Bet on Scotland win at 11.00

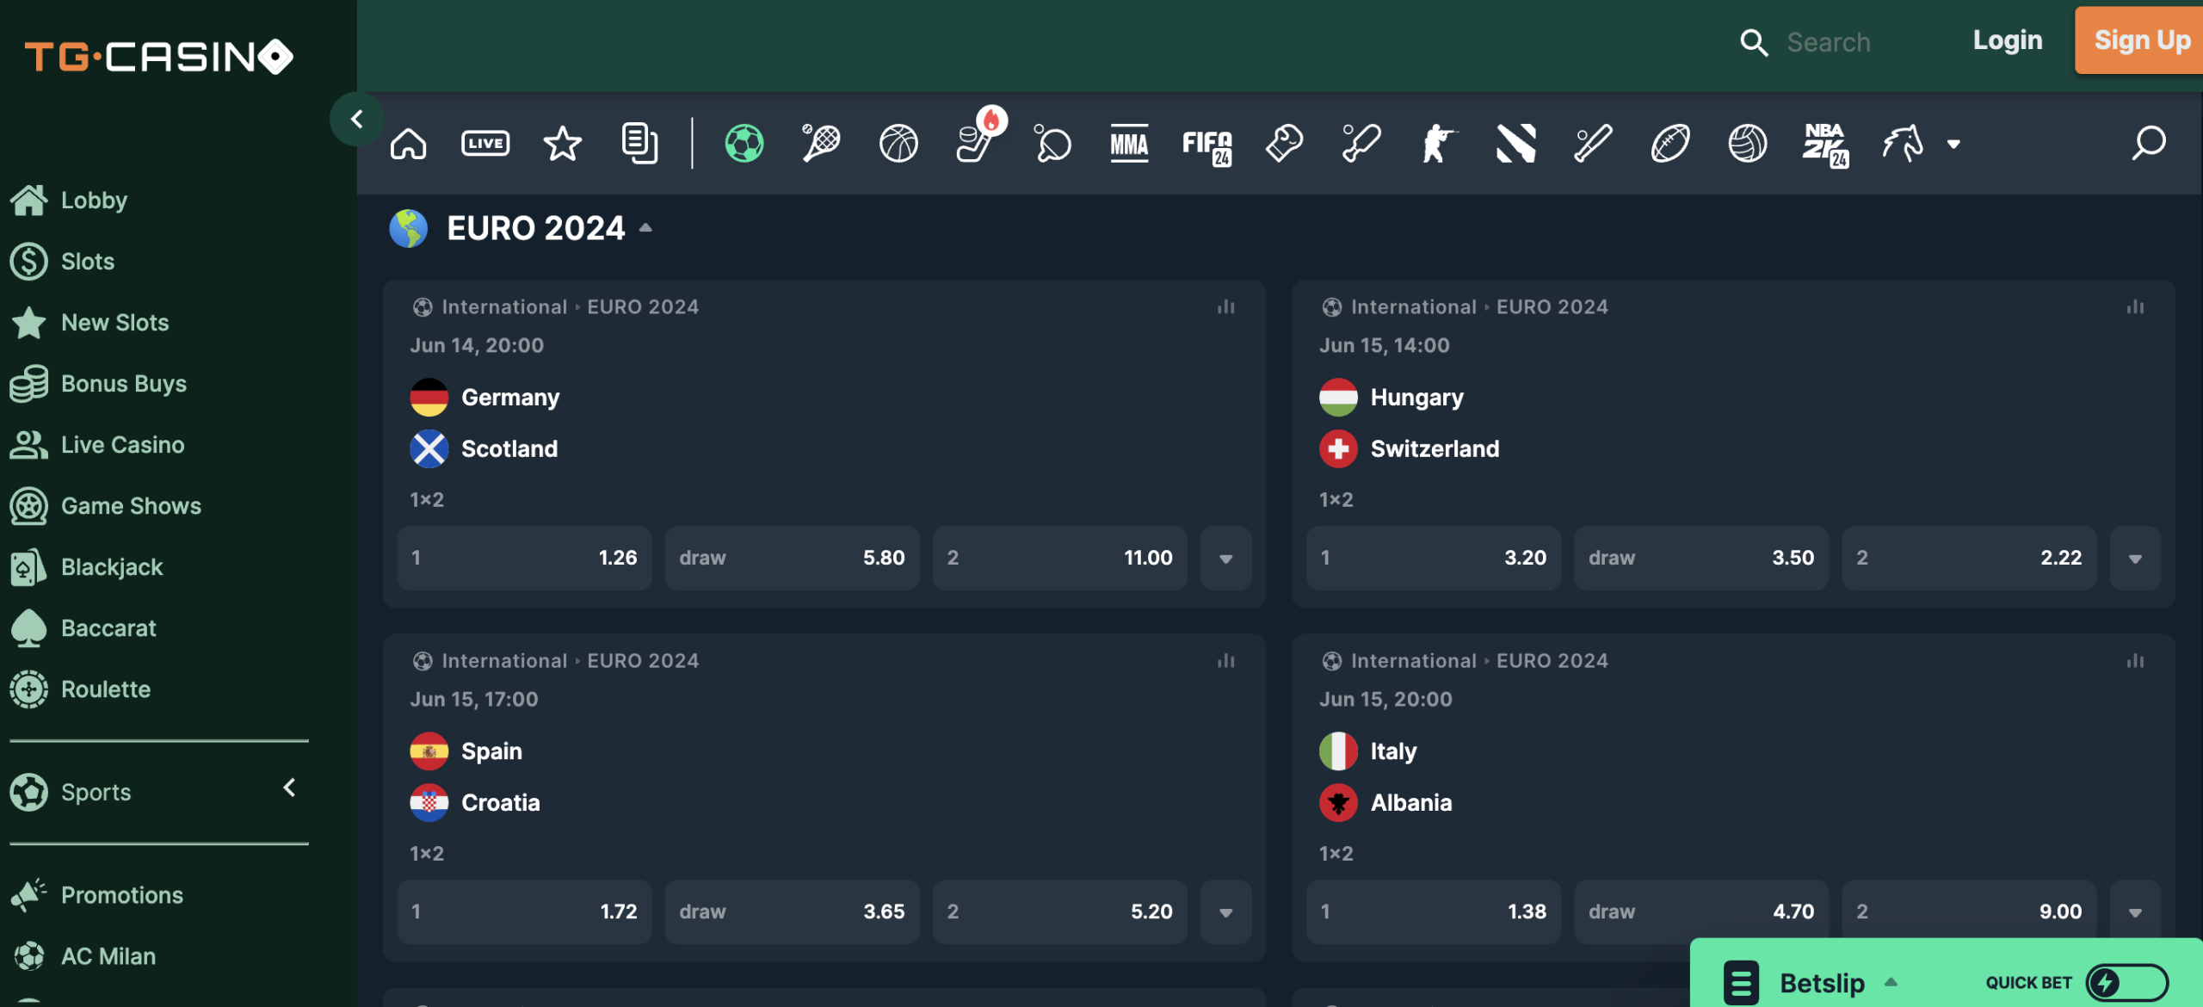1059,559
